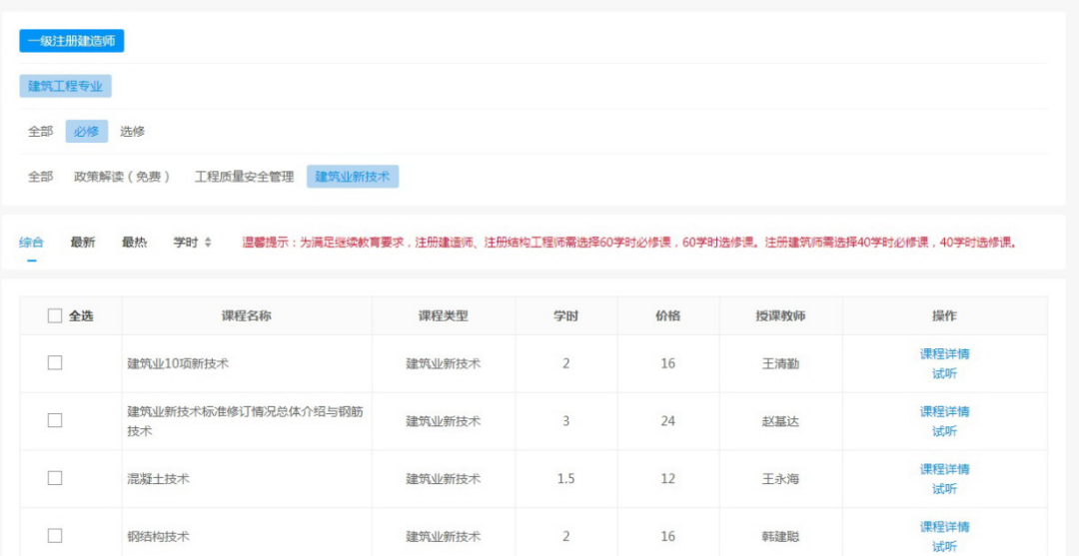Open the 工程质量安全管理 category
This screenshot has height=556, width=1079.
pos(245,177)
